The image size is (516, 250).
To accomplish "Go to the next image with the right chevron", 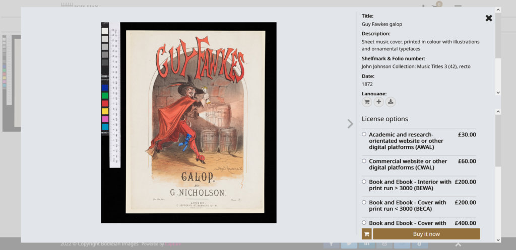I will pos(350,124).
